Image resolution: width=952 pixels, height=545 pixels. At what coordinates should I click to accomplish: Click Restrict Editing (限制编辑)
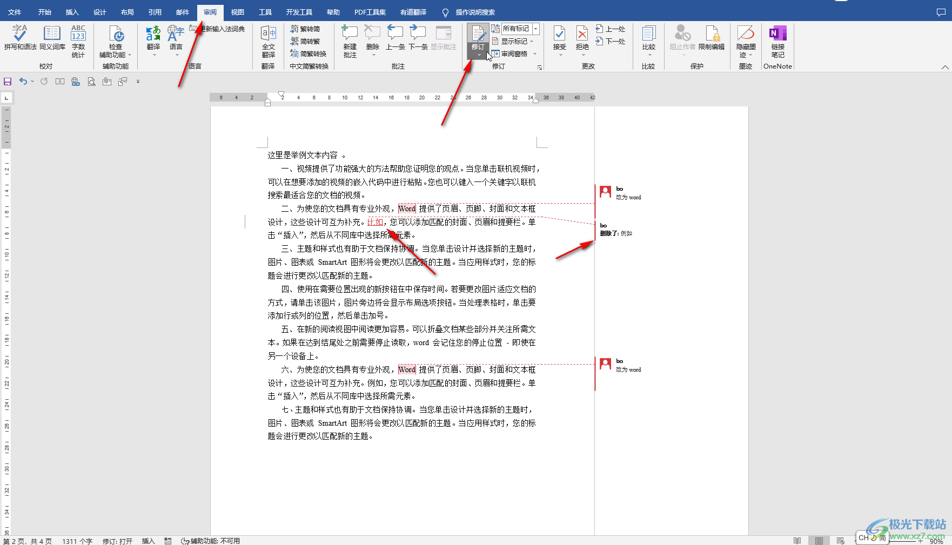click(712, 38)
